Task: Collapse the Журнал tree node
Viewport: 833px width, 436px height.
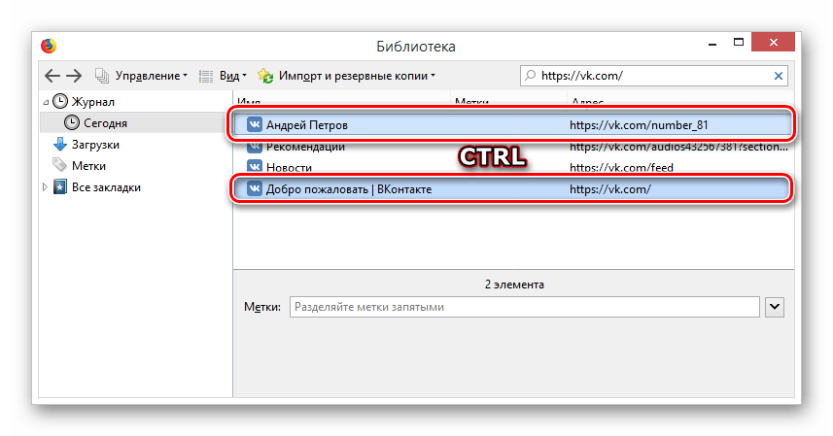Action: (x=46, y=101)
